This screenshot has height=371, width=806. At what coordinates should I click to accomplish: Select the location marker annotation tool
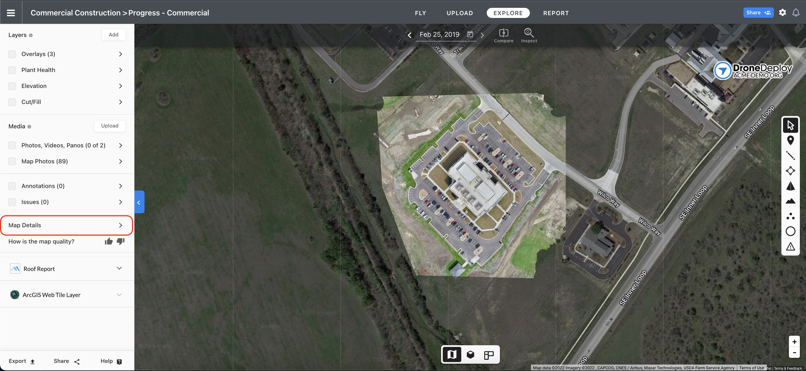(790, 140)
